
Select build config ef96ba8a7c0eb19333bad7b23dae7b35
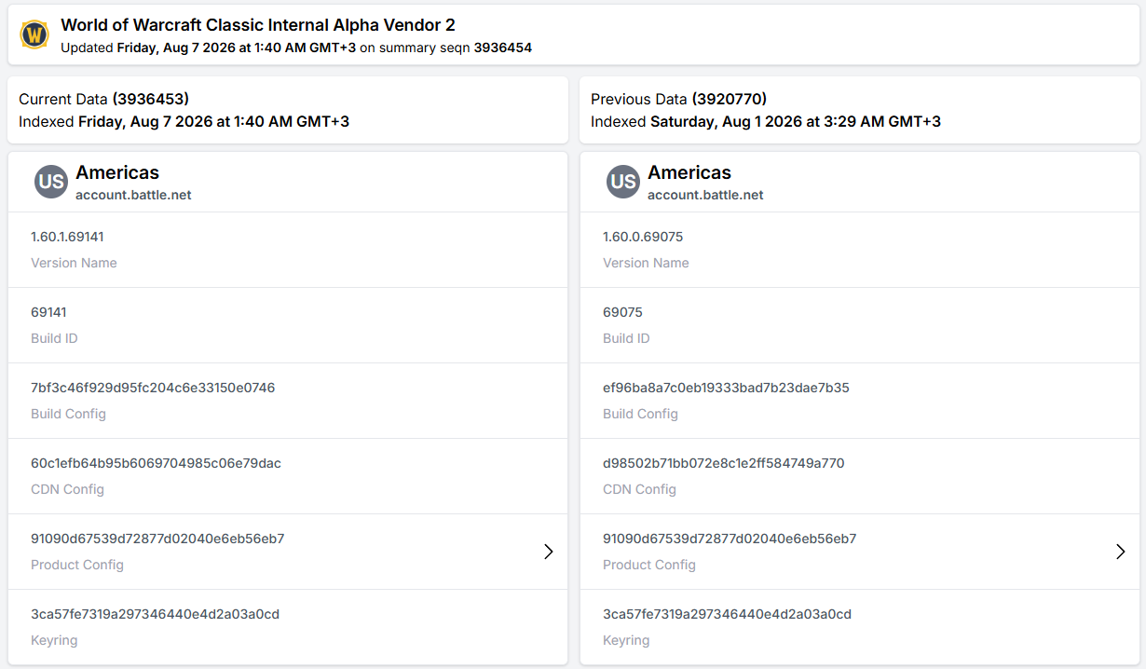726,388
